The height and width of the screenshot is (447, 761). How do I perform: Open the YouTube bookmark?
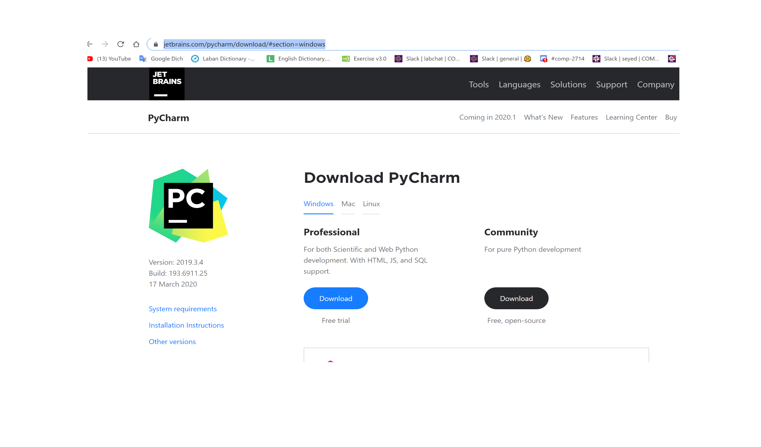[109, 59]
